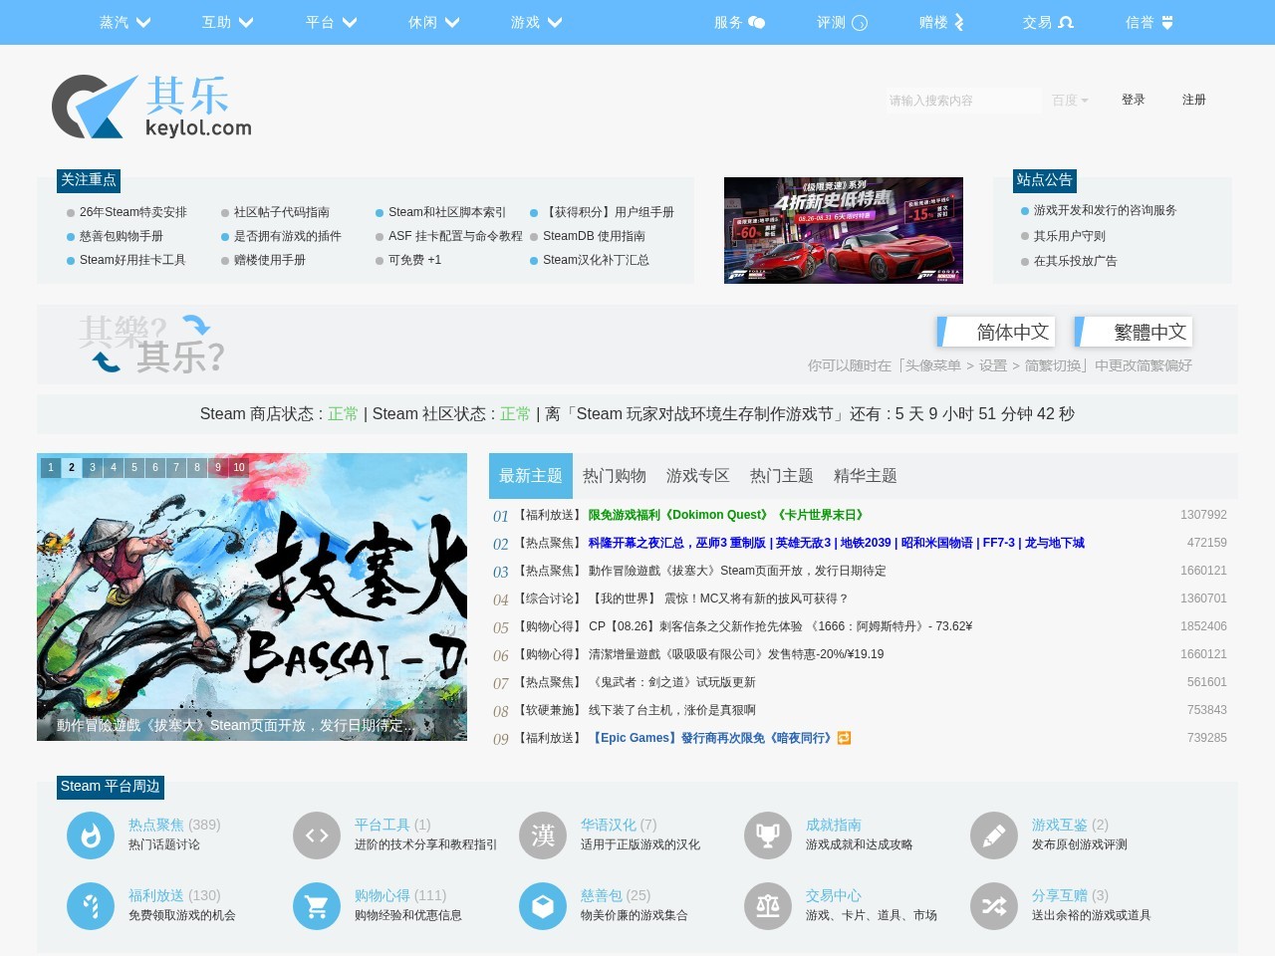Open the 百度 search engine dropdown

tap(1070, 101)
